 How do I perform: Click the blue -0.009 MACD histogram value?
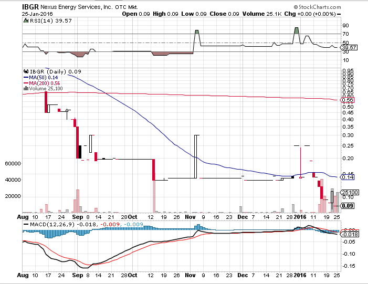[x=133, y=224]
